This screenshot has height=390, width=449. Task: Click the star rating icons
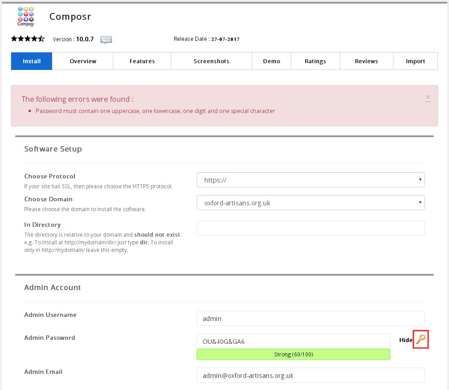(28, 39)
